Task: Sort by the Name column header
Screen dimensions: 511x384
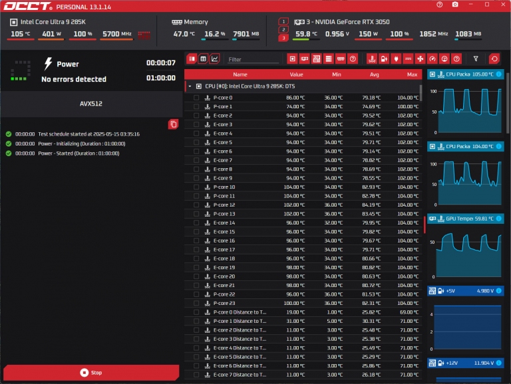Action: [240, 74]
